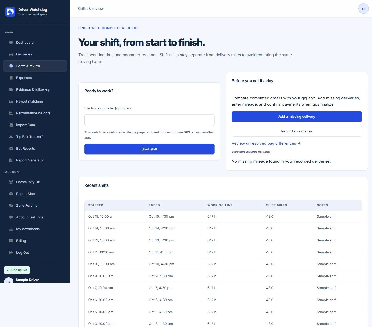Click the Dashboard gauge icon

(11, 42)
